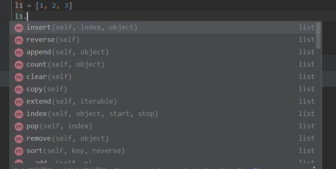This screenshot has height=169, width=336.
Task: Click the method icon next to append
Action: tap(19, 52)
